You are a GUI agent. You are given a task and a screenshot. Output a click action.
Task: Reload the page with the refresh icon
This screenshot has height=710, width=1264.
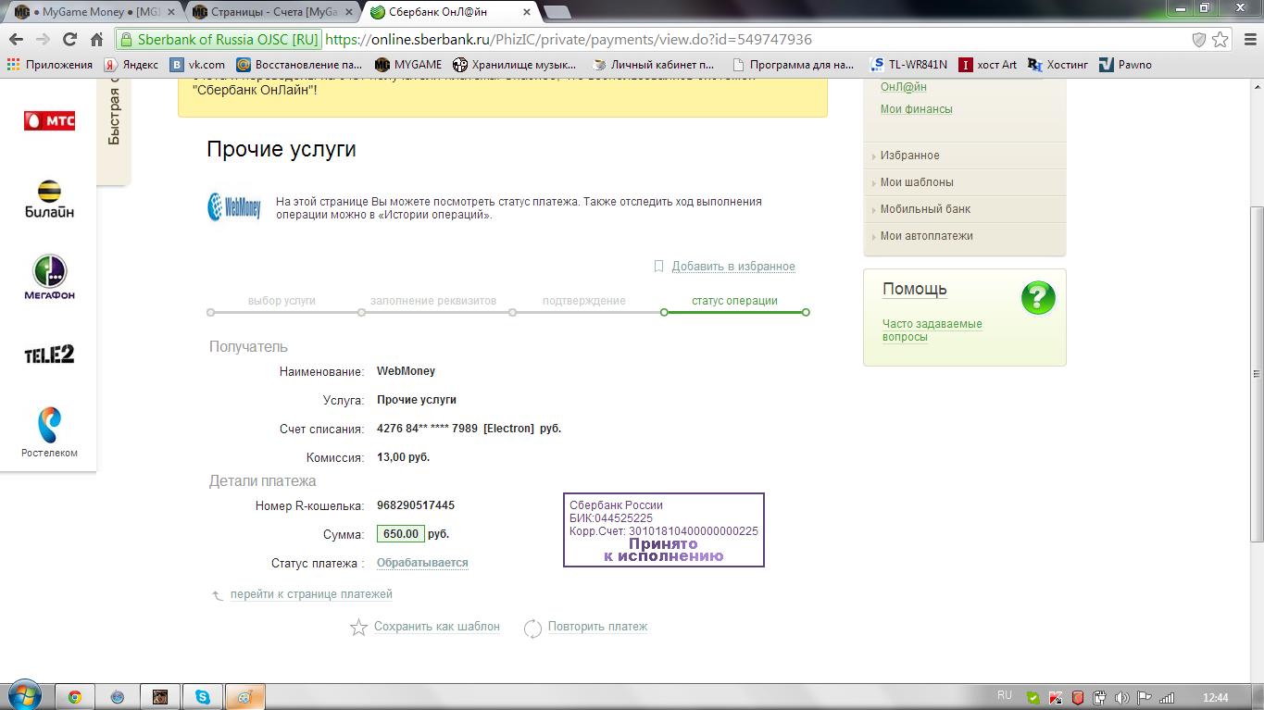(x=69, y=40)
